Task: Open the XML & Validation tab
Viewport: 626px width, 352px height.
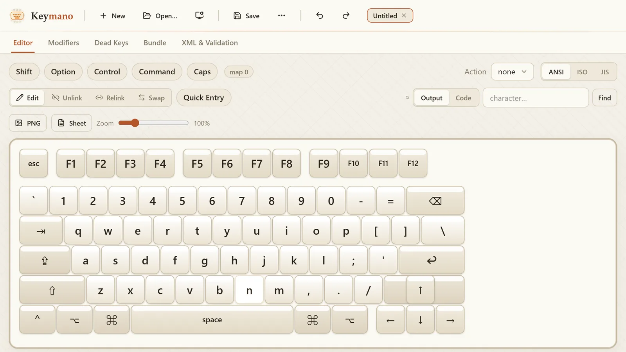Action: 210,43
